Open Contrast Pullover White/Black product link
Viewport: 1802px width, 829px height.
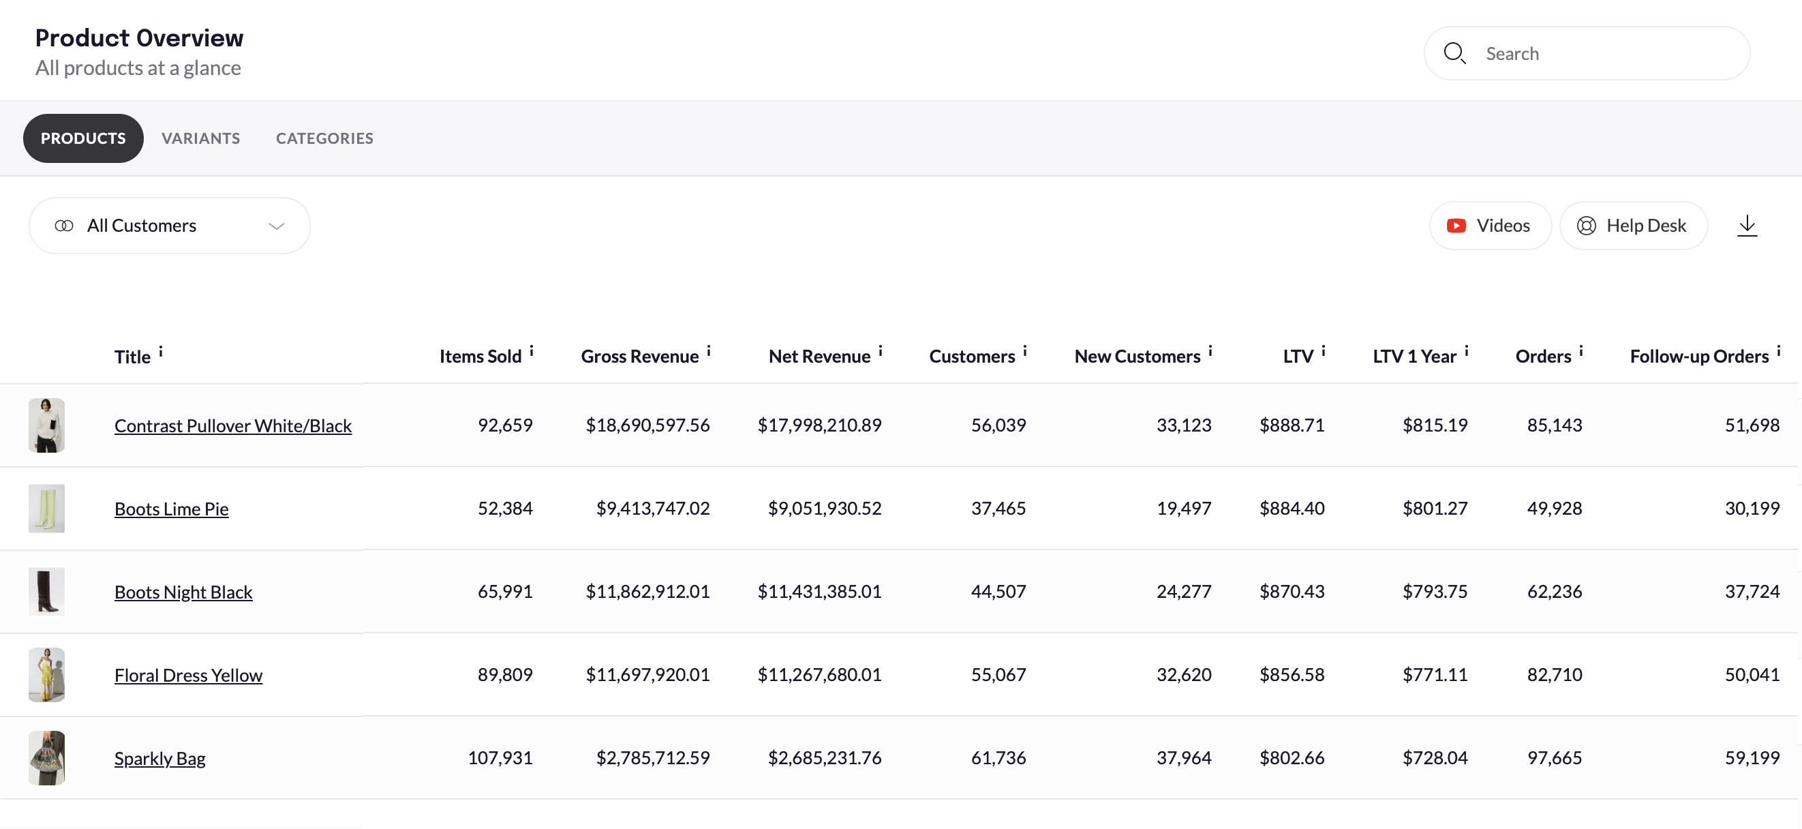(233, 425)
